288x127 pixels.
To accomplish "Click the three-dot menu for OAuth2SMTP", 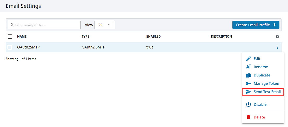I will click(278, 47).
